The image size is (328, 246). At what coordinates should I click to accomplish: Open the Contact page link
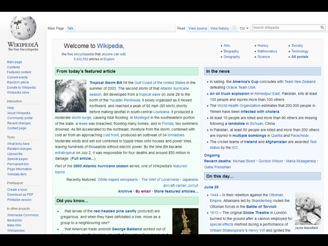(x=17, y=128)
